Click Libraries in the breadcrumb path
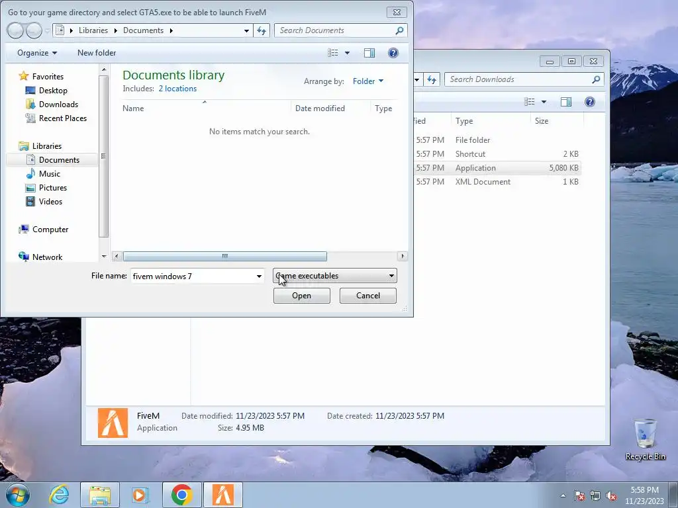The width and height of the screenshot is (678, 508). click(x=93, y=30)
